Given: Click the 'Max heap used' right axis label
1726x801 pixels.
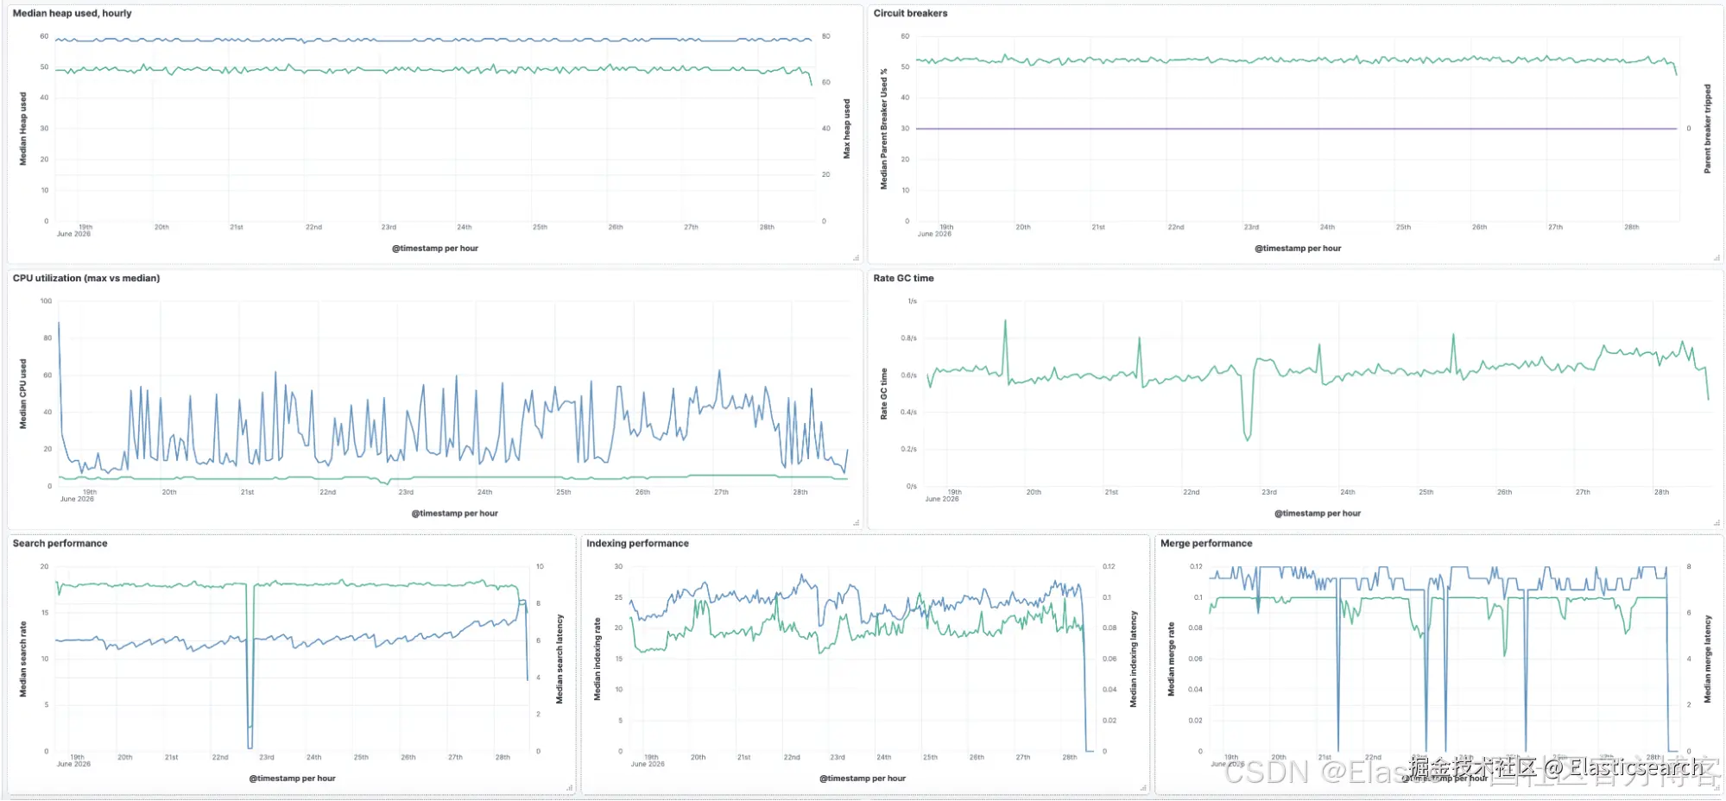Looking at the screenshot, I should tap(847, 129).
